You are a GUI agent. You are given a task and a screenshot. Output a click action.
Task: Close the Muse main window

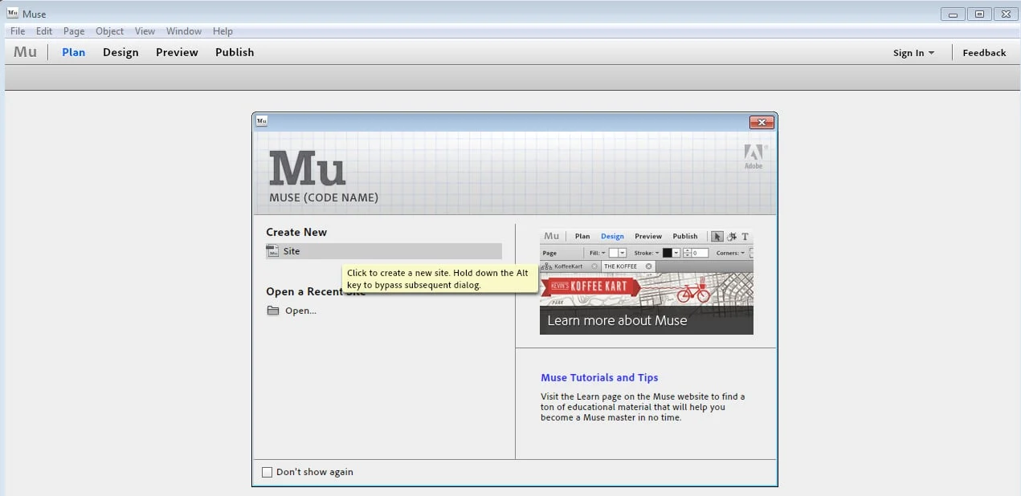1005,14
